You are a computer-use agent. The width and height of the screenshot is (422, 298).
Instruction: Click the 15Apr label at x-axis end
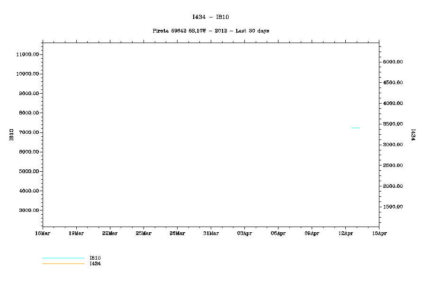pos(379,233)
